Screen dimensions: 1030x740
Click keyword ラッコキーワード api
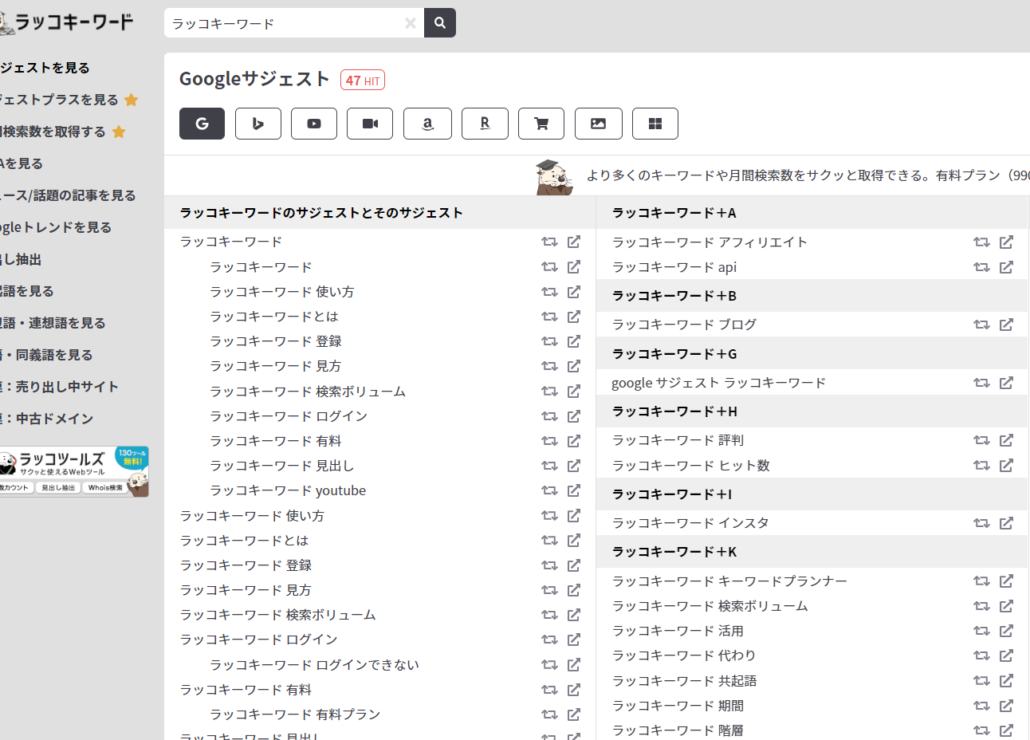click(674, 267)
